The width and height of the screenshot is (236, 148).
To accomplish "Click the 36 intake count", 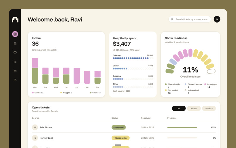I will [x=35, y=44].
